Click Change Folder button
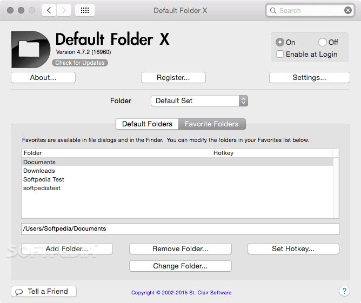The height and width of the screenshot is (303, 361). tap(180, 266)
